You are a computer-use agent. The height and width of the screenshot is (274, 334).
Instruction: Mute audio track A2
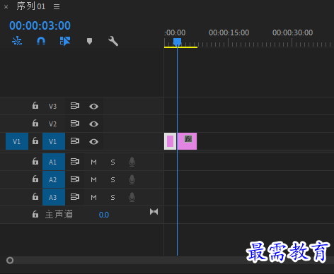(x=93, y=179)
